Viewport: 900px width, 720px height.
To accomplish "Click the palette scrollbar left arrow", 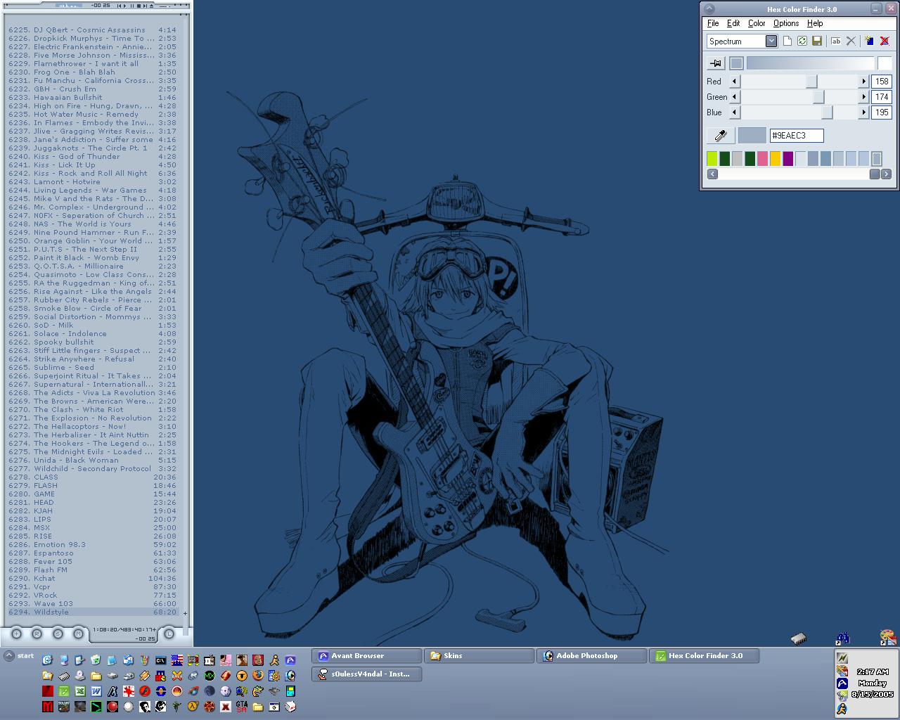I will tap(712, 174).
